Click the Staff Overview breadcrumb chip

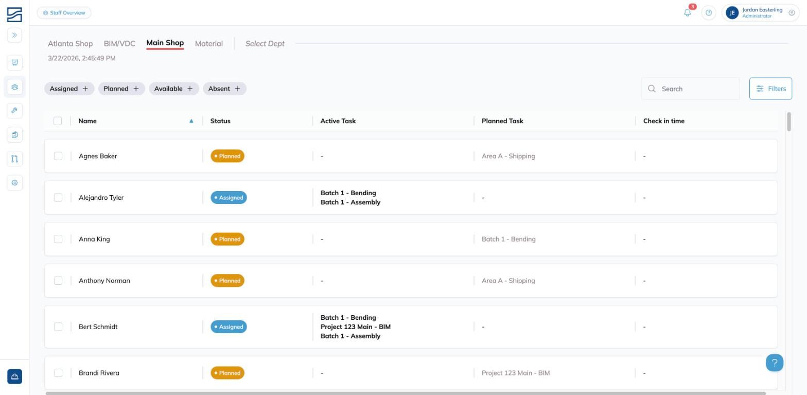64,13
